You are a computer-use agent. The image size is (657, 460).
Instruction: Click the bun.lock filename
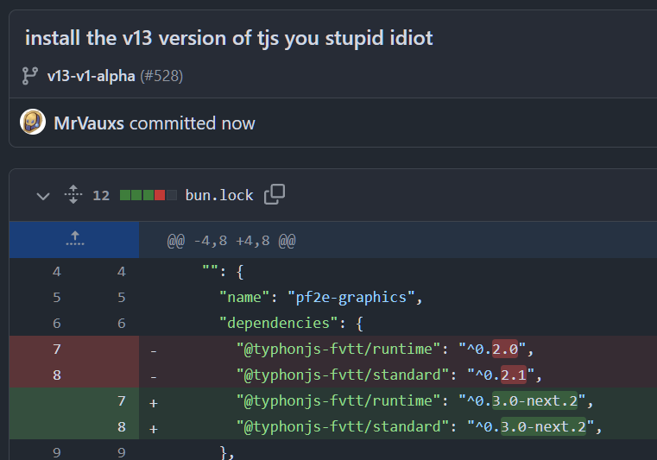[x=219, y=195]
